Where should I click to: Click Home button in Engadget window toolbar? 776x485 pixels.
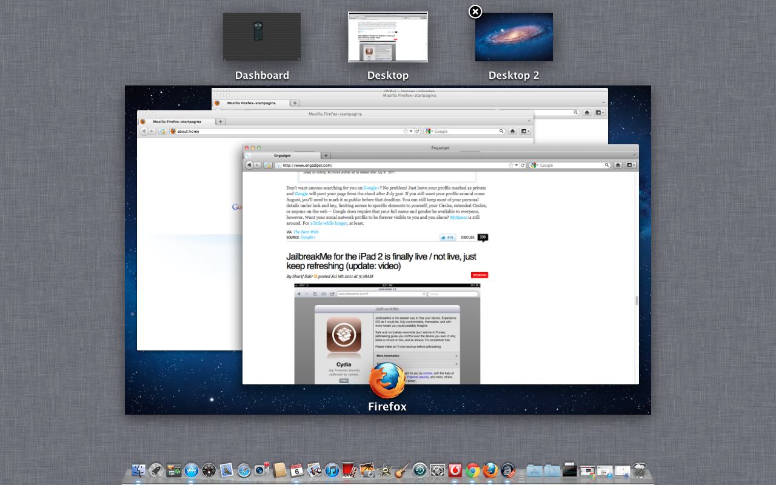coord(617,165)
